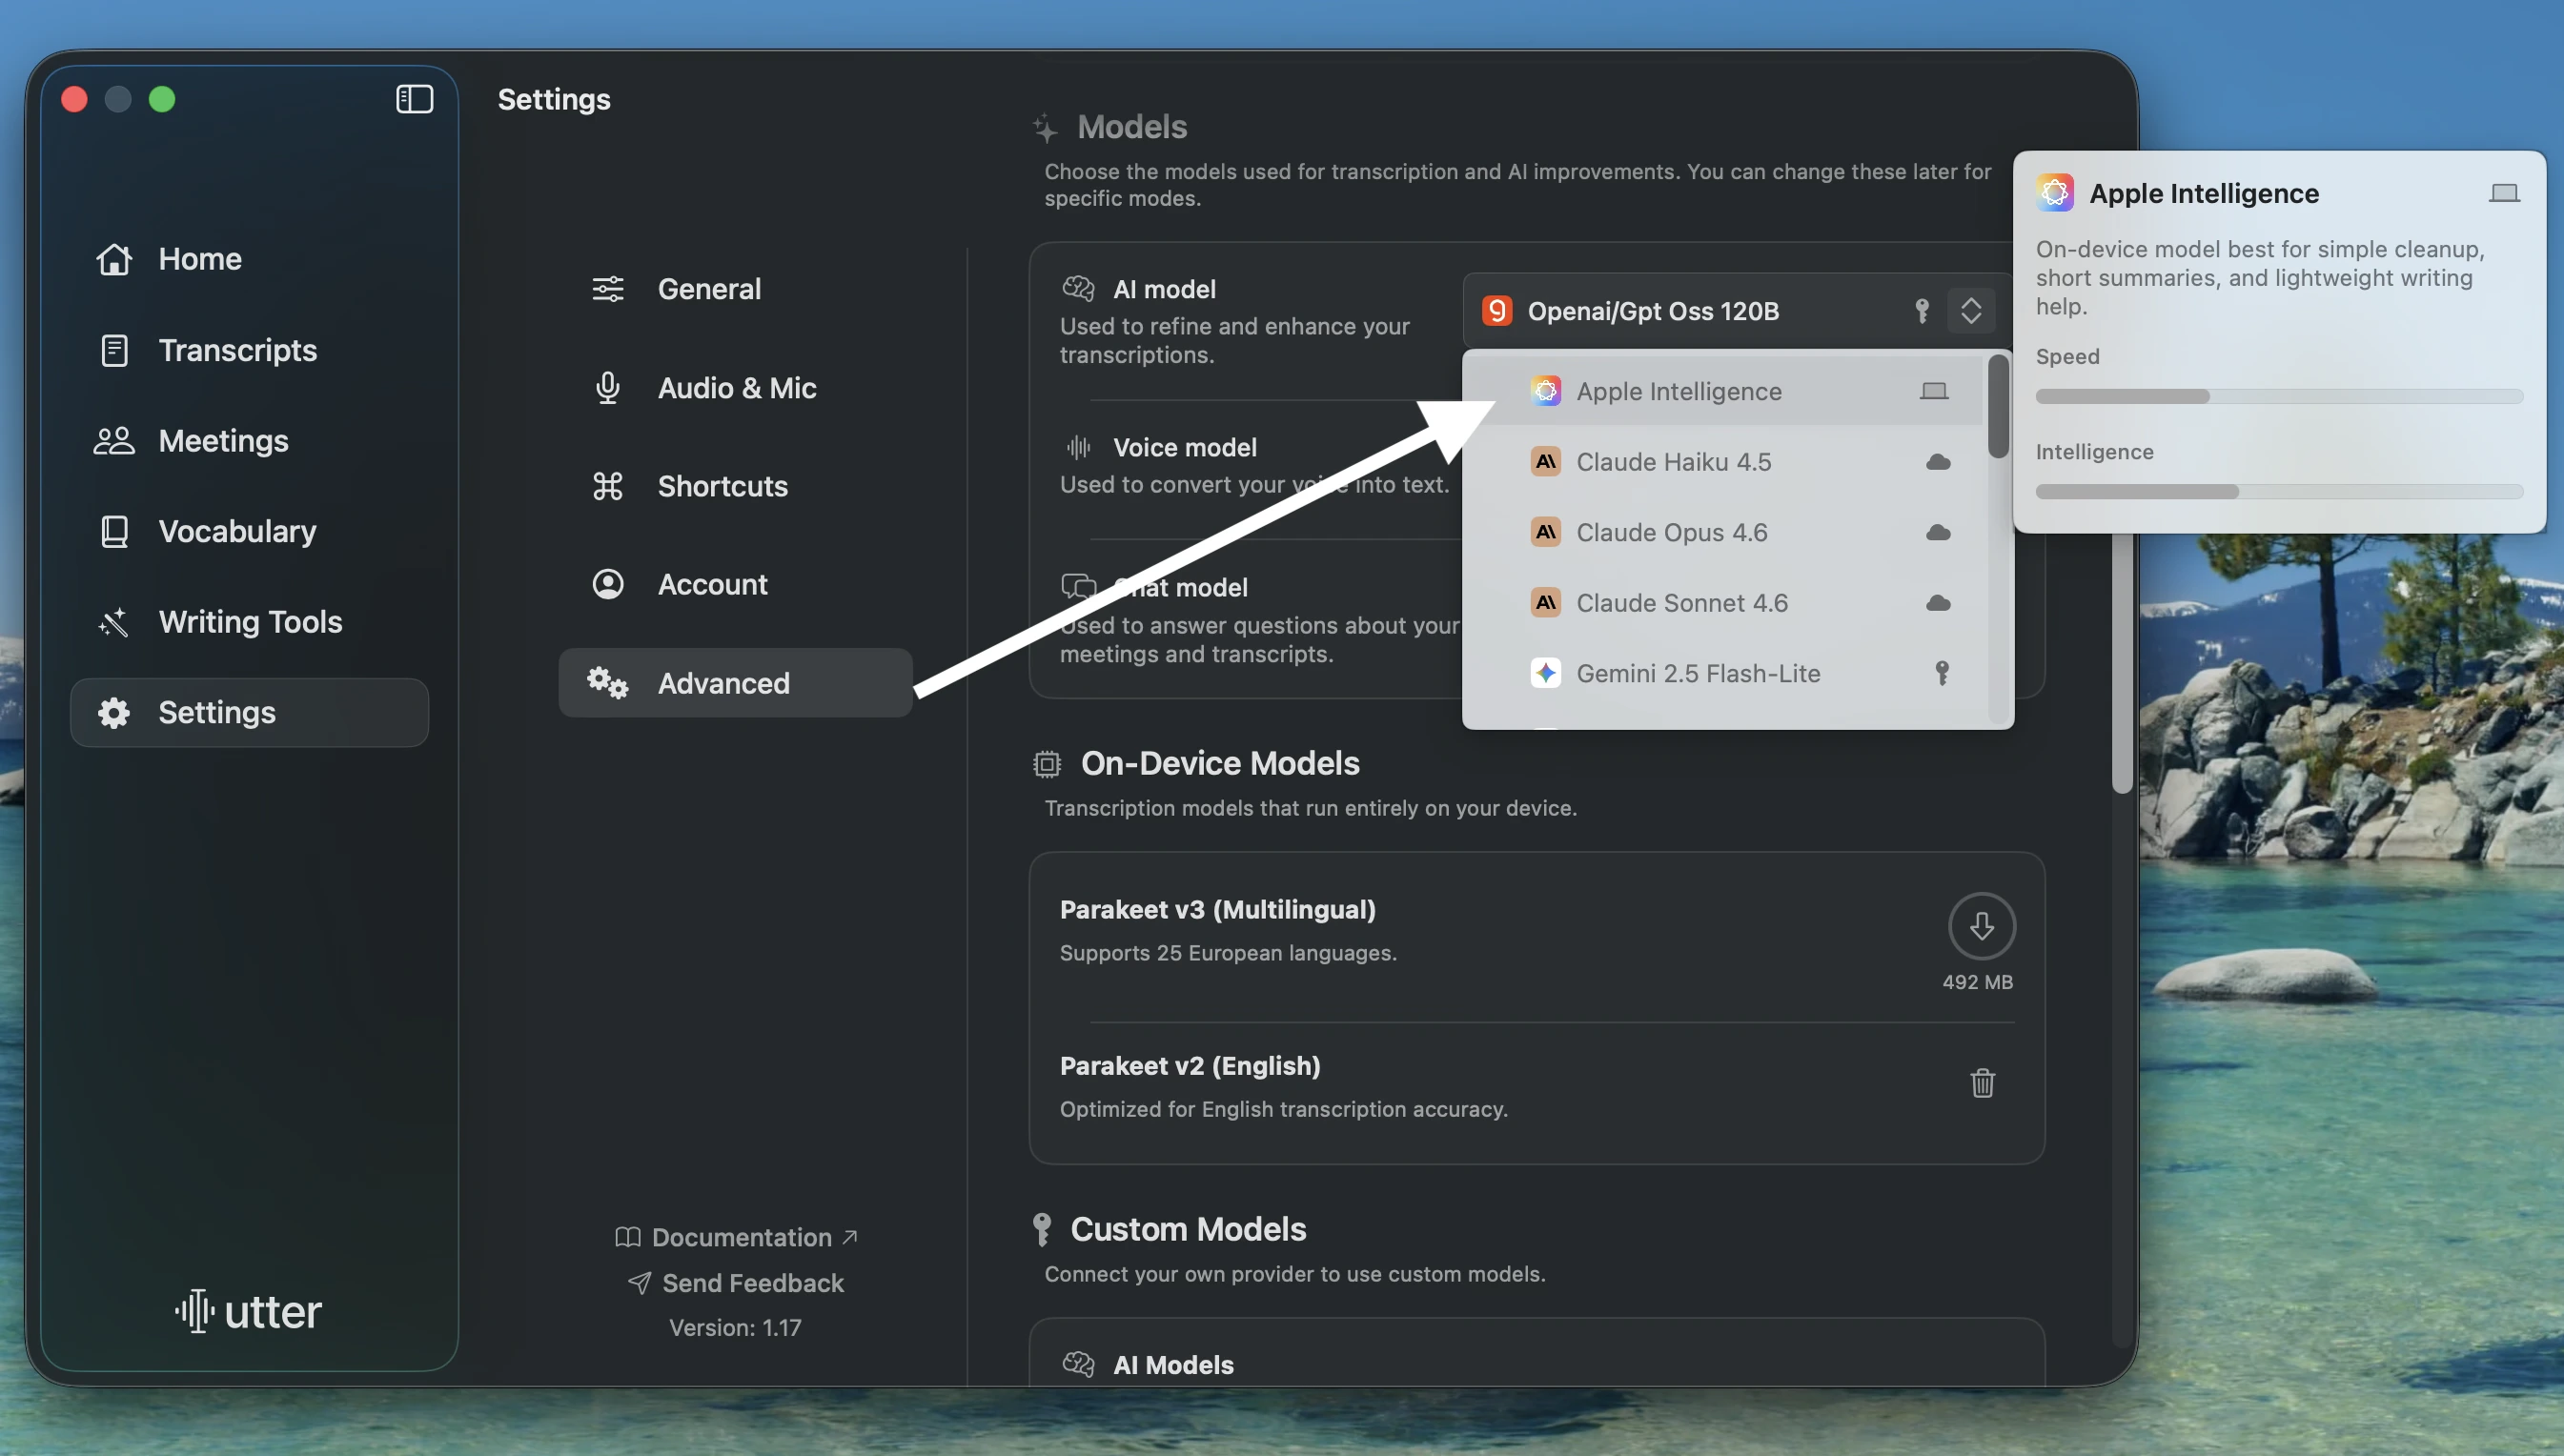The height and width of the screenshot is (1456, 2564).
Task: Open Transcripts in the sidebar
Action: pos(250,350)
